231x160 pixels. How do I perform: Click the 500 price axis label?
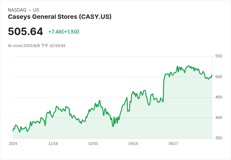click(x=219, y=77)
